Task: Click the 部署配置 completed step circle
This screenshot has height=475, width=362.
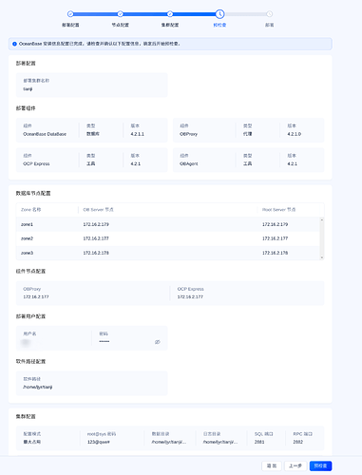Action: coord(70,14)
